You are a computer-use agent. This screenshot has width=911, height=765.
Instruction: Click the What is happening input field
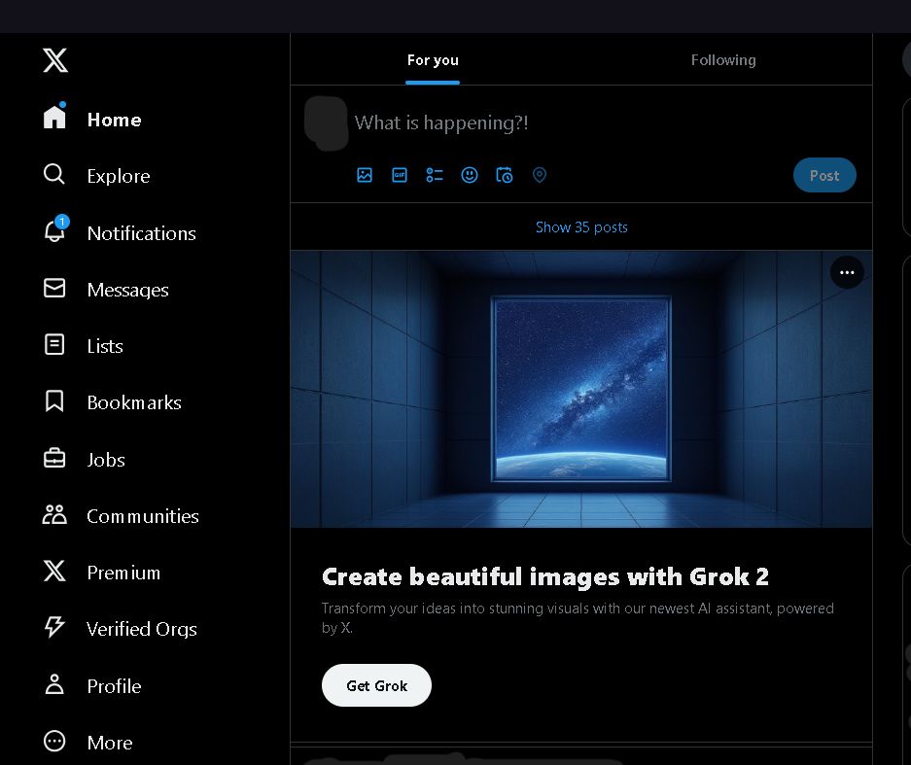442,122
